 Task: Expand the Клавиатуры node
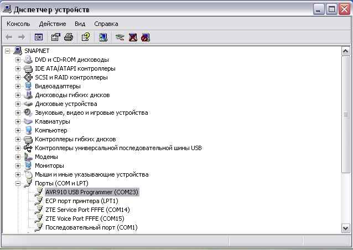pyautogui.click(x=18, y=121)
